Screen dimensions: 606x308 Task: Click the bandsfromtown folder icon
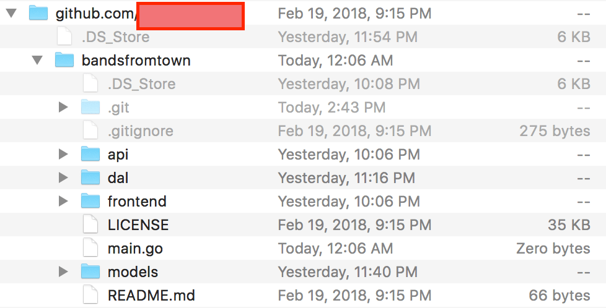point(64,60)
